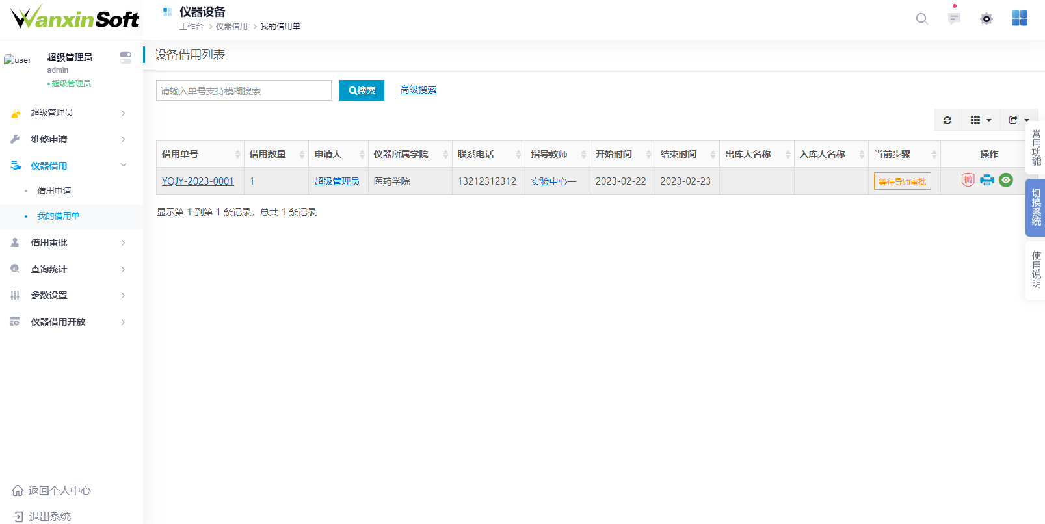The width and height of the screenshot is (1045, 524).
Task: Click the blue 搜索 button
Action: click(362, 90)
